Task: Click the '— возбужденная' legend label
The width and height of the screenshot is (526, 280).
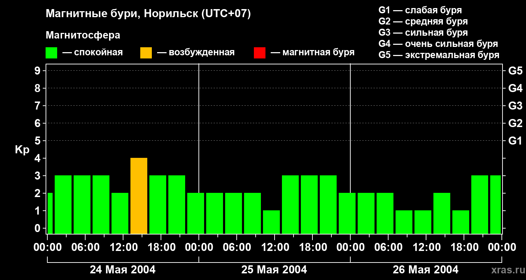Action: click(196, 53)
